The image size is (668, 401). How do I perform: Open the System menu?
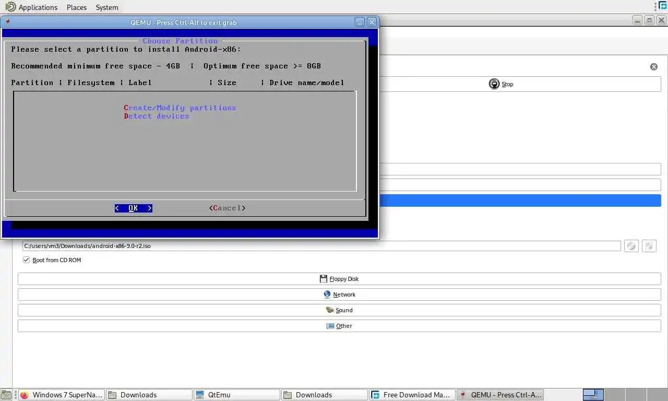107,7
